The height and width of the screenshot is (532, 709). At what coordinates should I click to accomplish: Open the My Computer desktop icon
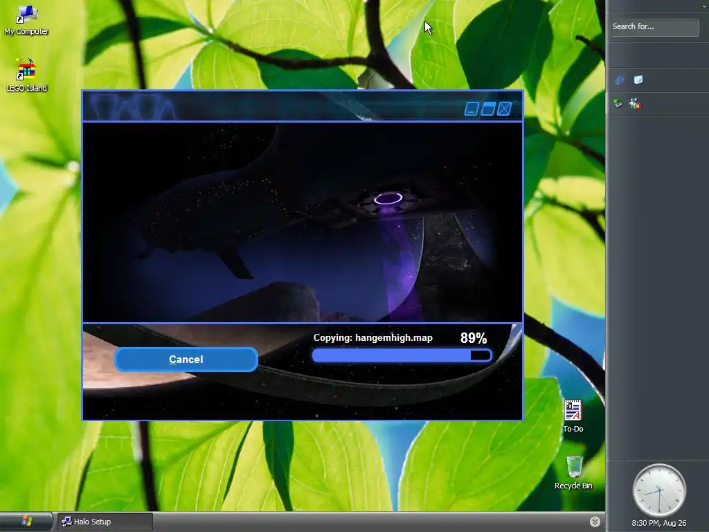coord(26,20)
